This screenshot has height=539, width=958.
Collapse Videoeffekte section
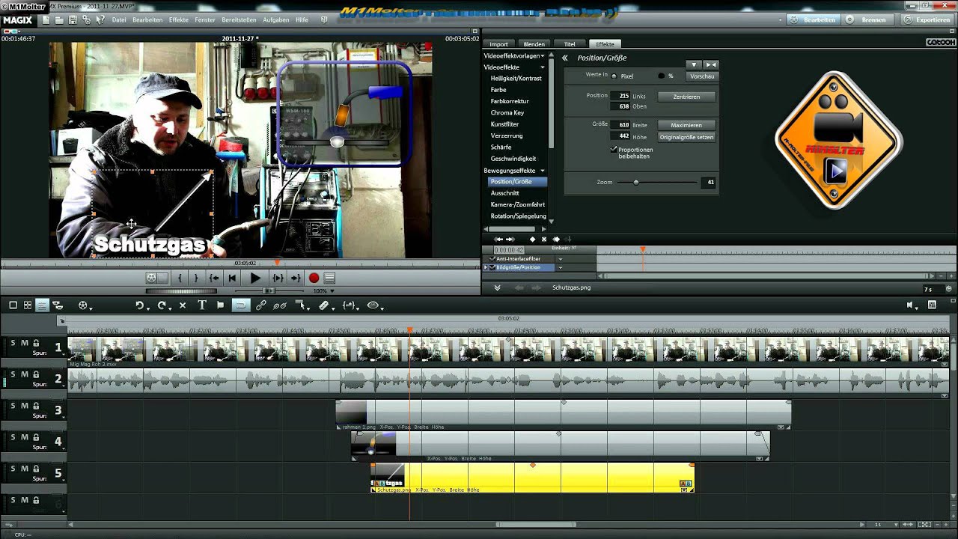point(543,67)
